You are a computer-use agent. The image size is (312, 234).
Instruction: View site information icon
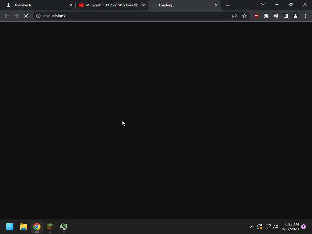38,16
